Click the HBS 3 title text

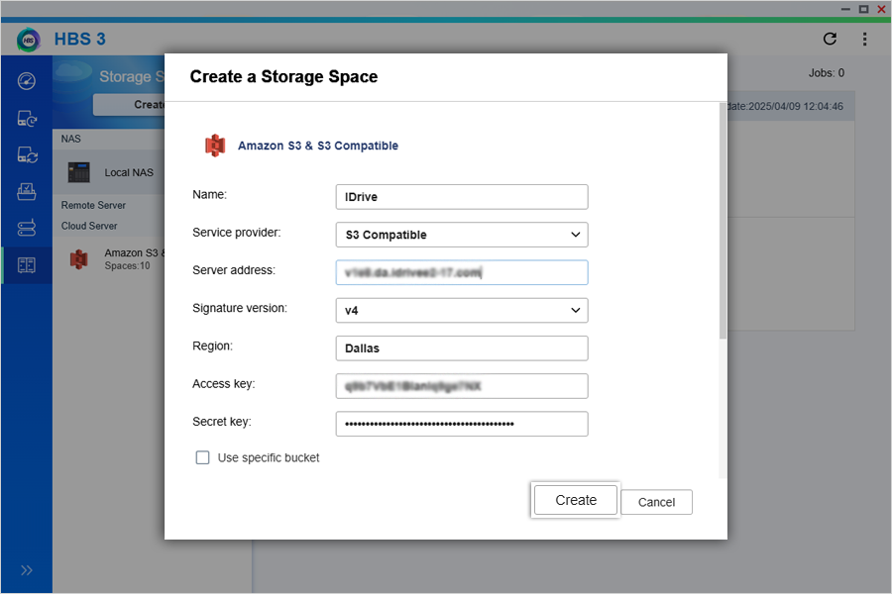pyautogui.click(x=79, y=40)
